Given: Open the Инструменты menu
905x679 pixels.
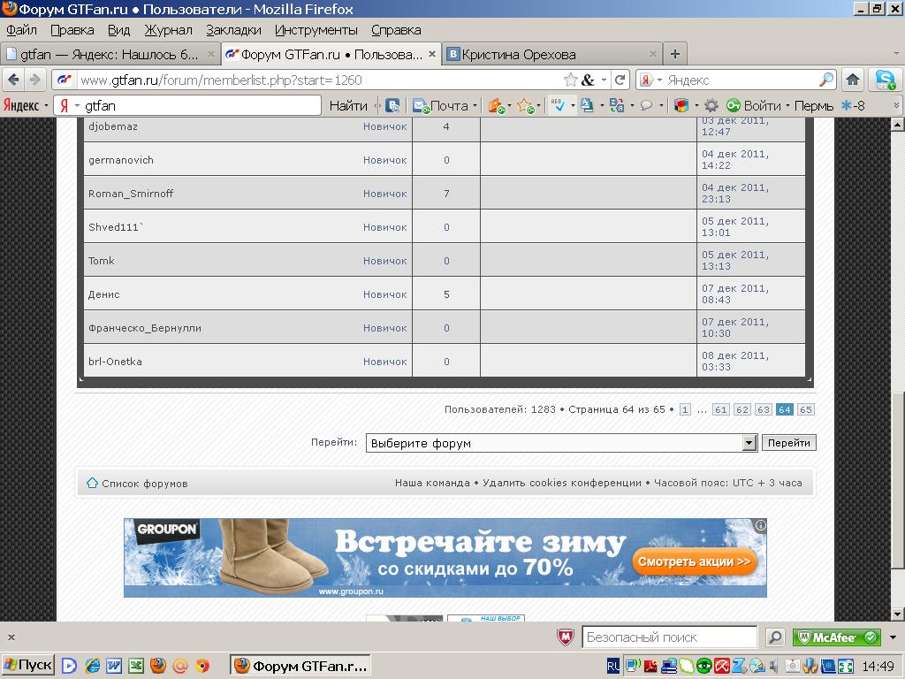Looking at the screenshot, I should tap(316, 30).
